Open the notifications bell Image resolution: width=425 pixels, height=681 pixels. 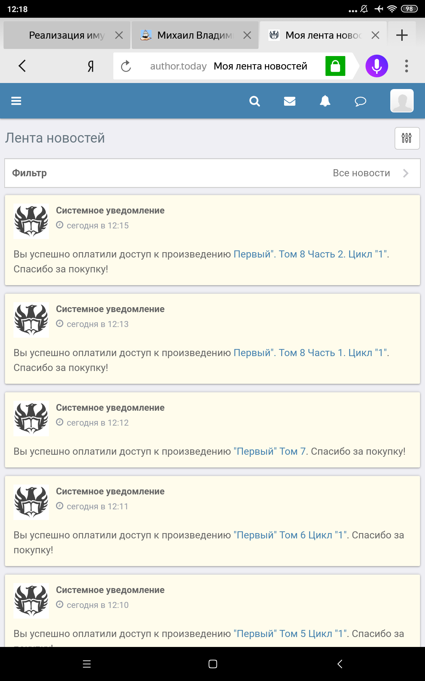(x=325, y=101)
